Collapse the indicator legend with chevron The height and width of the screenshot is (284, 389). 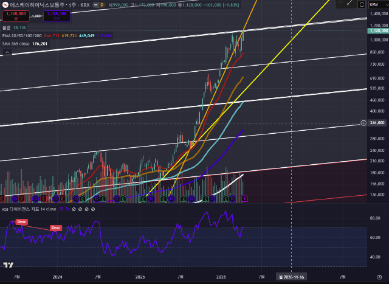point(7,53)
